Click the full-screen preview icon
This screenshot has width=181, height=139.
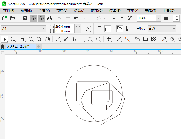(x=166, y=18)
